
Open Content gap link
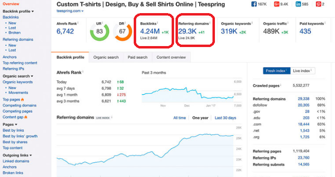coord(13,117)
